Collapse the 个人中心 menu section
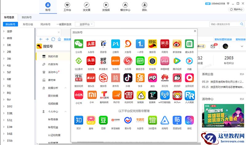246x145 pixels. [65, 112]
